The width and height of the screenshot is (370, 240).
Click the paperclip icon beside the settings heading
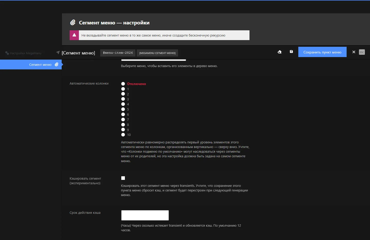[73, 23]
